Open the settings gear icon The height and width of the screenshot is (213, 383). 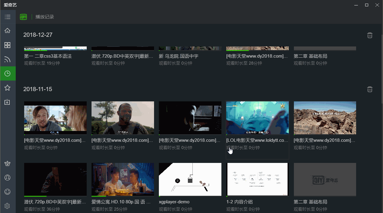click(8, 206)
